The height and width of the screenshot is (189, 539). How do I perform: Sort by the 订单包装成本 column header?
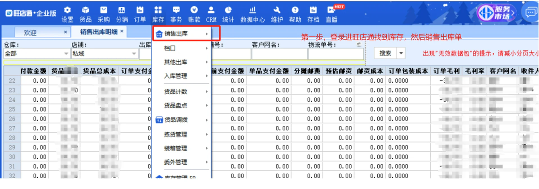(408, 71)
